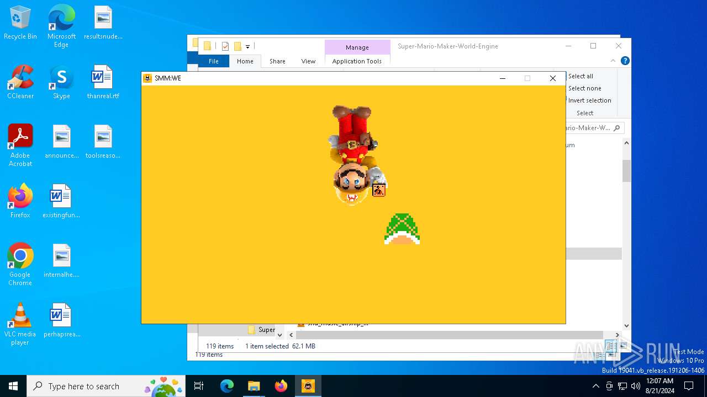Select the announce image file on desktop
Screen dimensions: 707x397
pos(61,142)
